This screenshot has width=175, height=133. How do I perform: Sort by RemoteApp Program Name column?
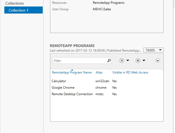[72, 72]
